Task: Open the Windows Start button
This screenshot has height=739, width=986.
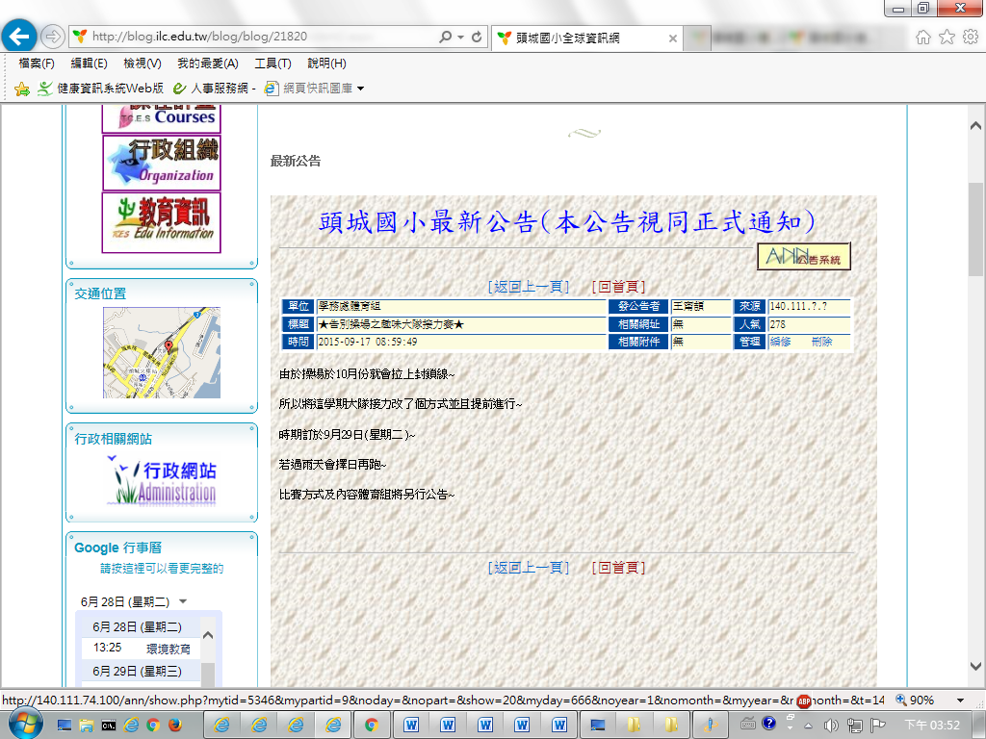Action: click(x=25, y=724)
